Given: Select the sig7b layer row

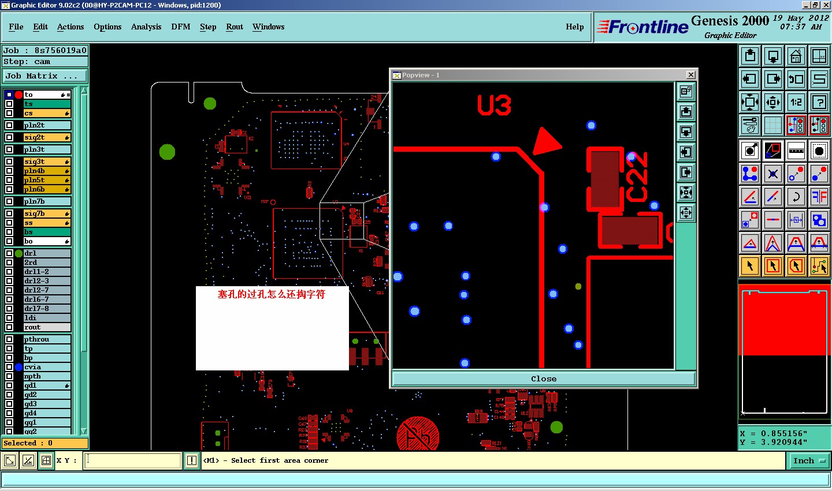Looking at the screenshot, I should coord(47,213).
